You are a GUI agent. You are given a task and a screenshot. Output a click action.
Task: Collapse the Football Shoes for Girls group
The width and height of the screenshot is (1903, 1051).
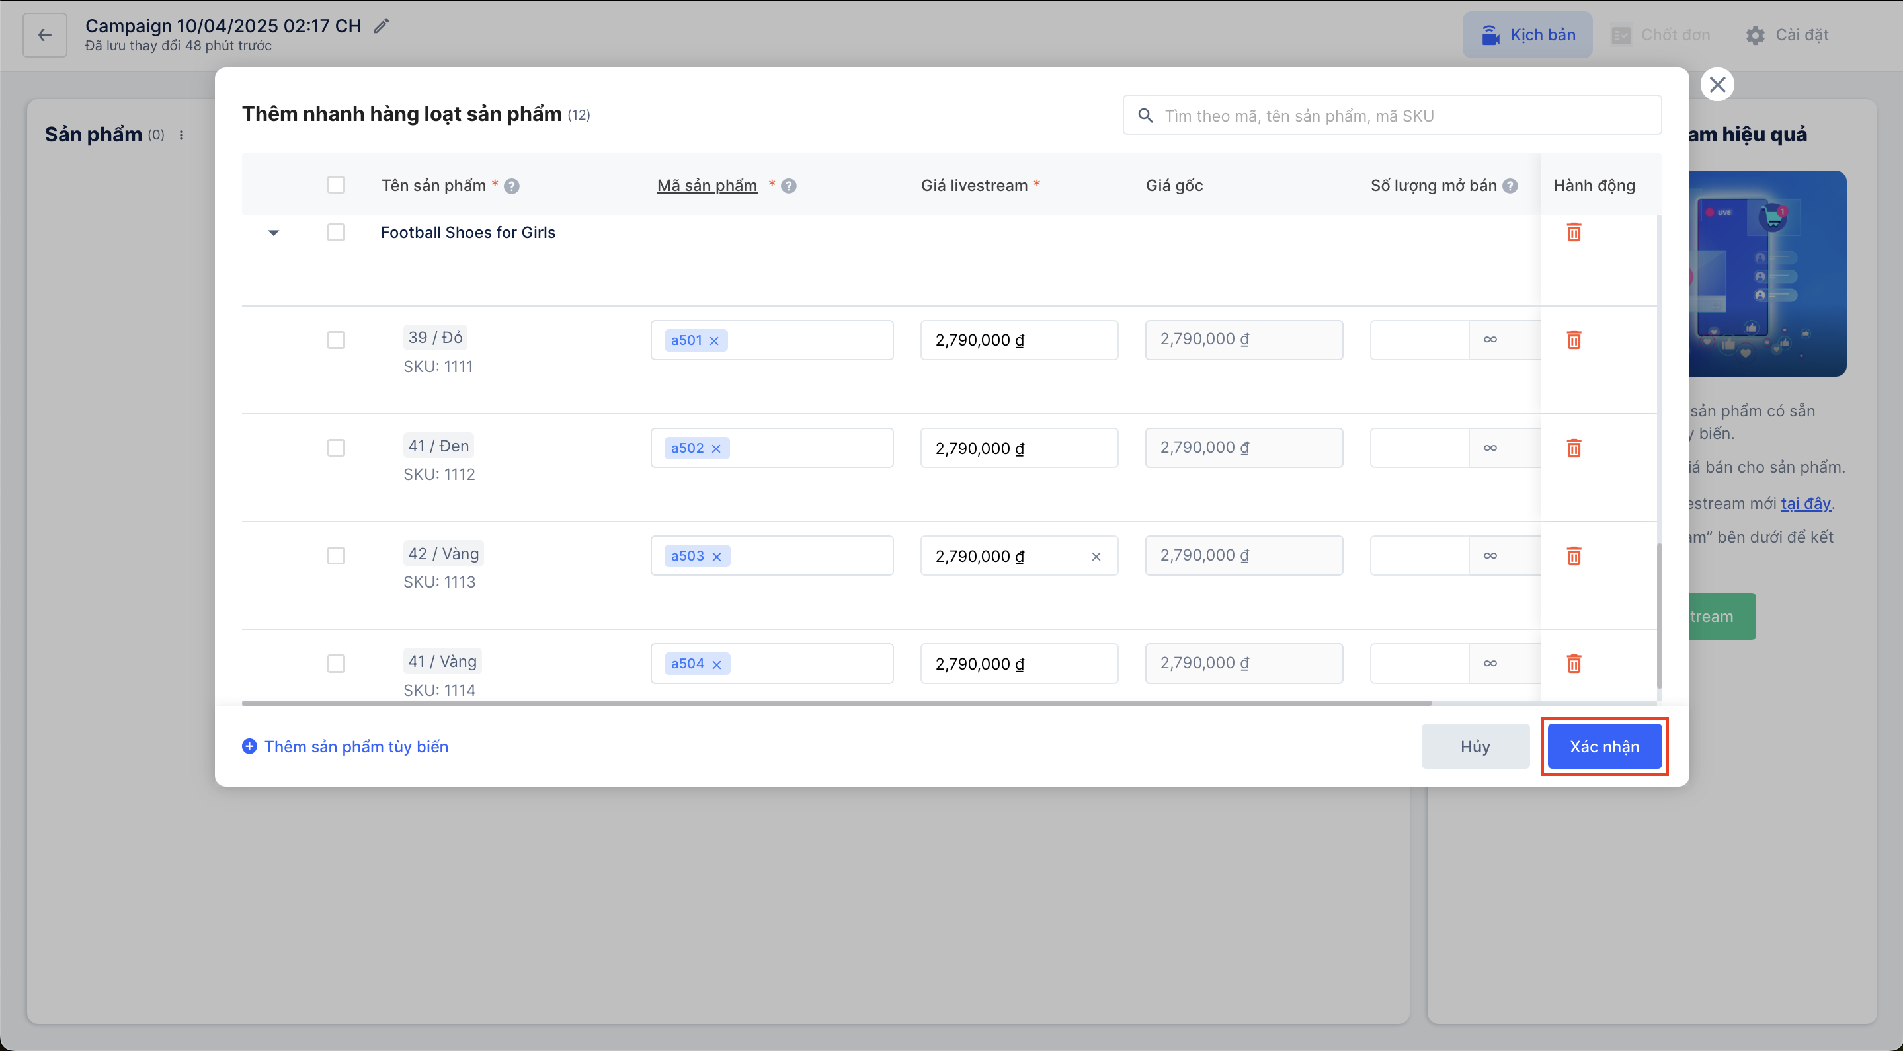(x=273, y=233)
